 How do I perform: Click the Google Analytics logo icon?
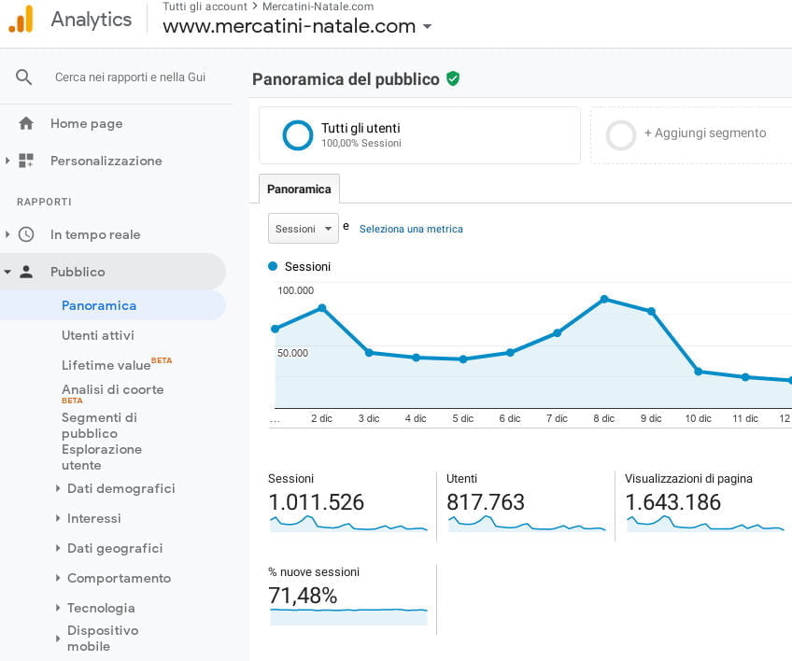[21, 20]
